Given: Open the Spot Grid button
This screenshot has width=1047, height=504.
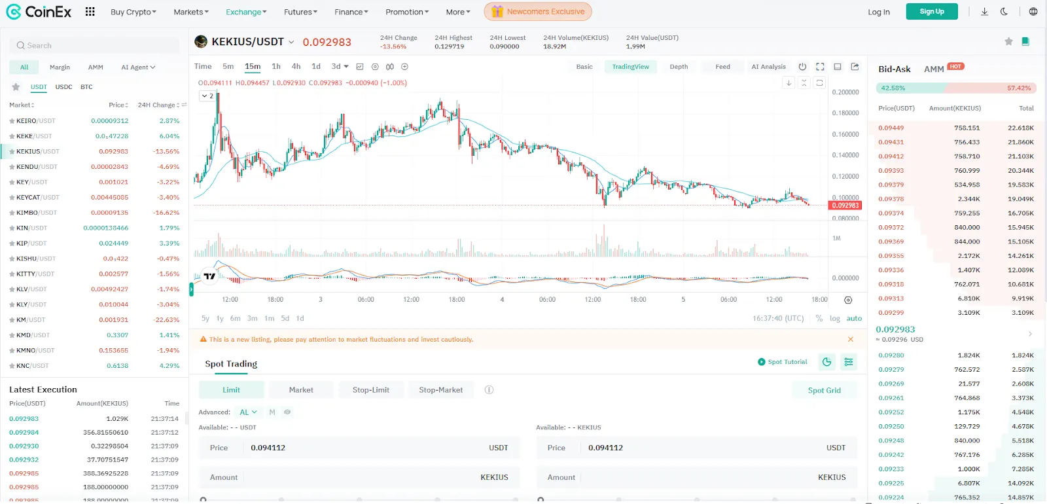Looking at the screenshot, I should pos(825,390).
